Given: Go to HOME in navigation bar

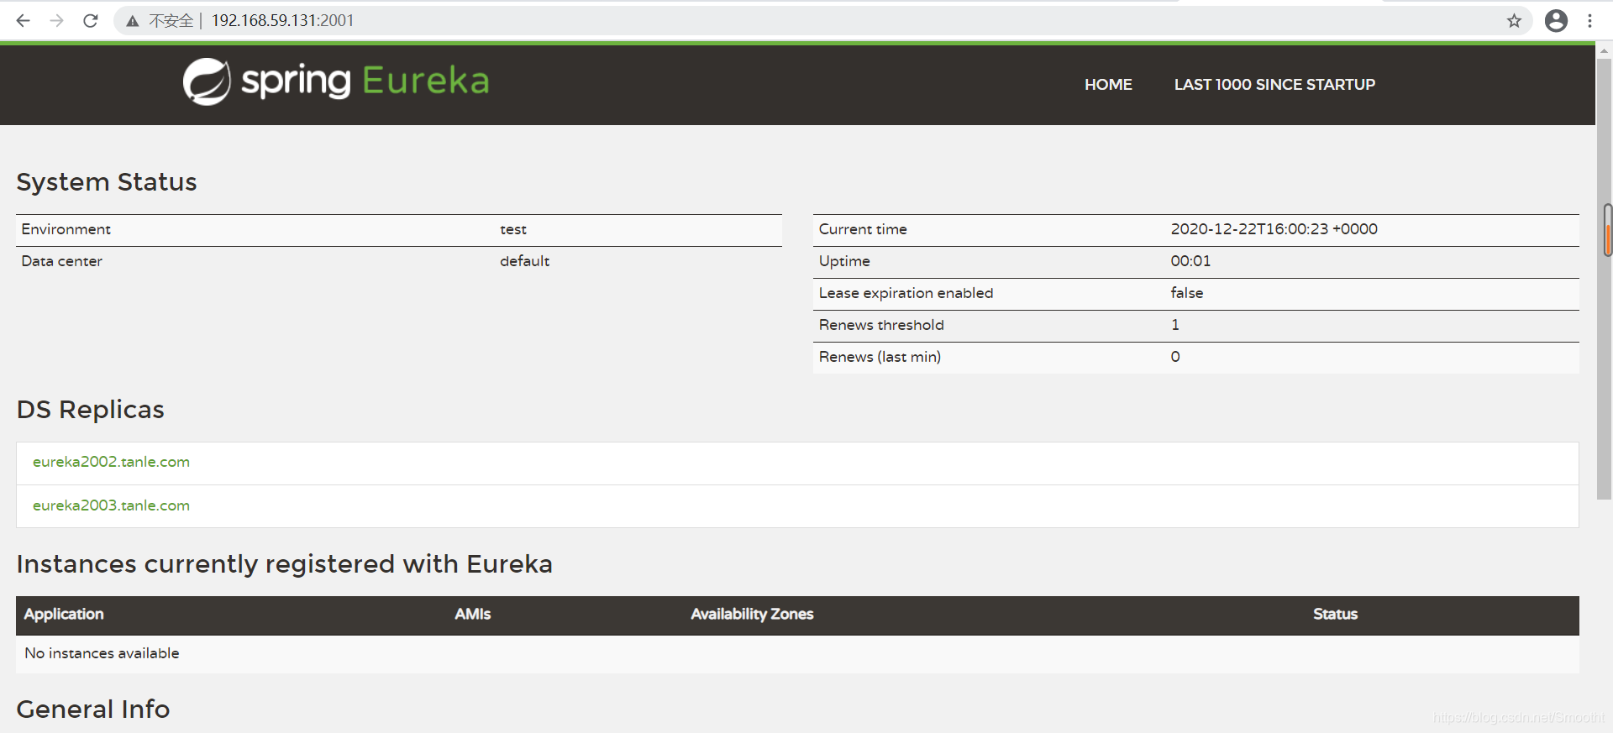Looking at the screenshot, I should (1108, 85).
